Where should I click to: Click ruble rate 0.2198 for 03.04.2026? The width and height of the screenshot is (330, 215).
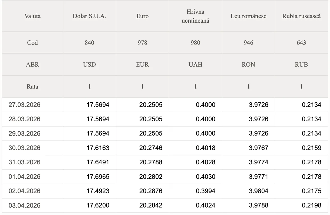[312, 205]
